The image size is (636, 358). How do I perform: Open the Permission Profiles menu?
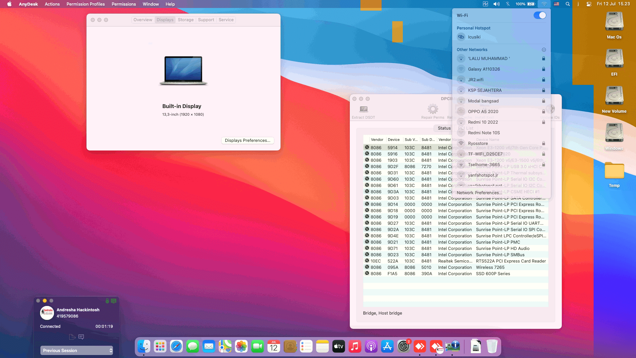point(85,4)
